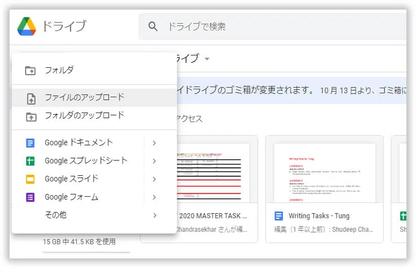Click the 15 GB 中 41.5 KB を使用 storage text

point(79,242)
